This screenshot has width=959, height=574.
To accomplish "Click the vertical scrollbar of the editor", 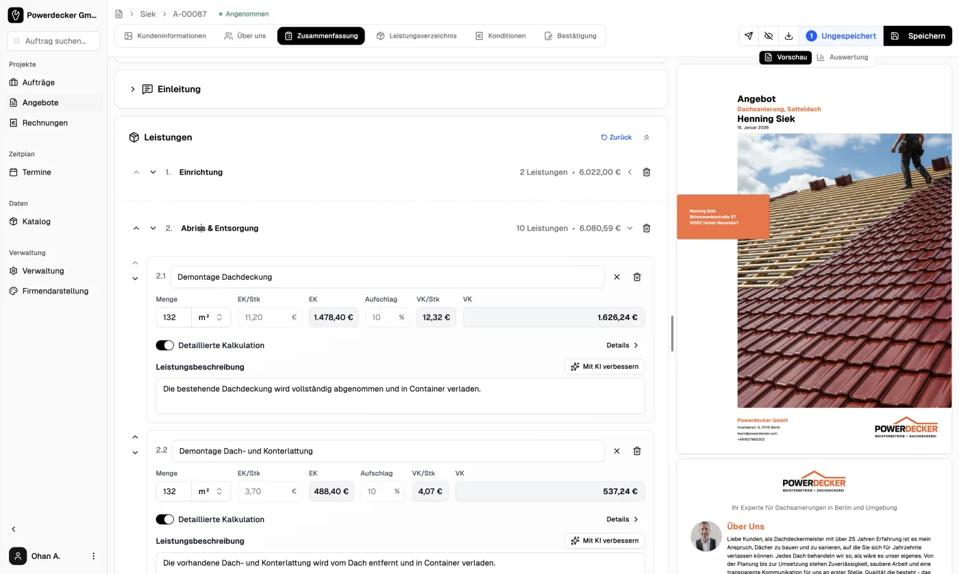I will click(x=671, y=334).
